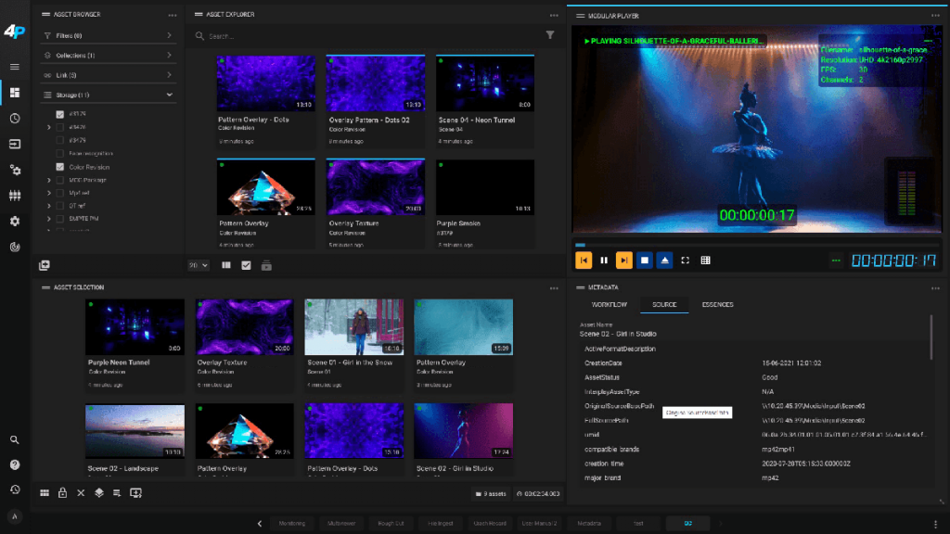The height and width of the screenshot is (534, 950).
Task: Open the search icon in left sidebar
Action: tap(15, 440)
